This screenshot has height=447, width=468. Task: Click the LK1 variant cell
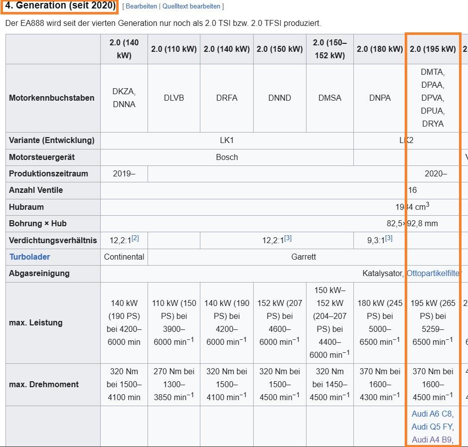(x=227, y=140)
